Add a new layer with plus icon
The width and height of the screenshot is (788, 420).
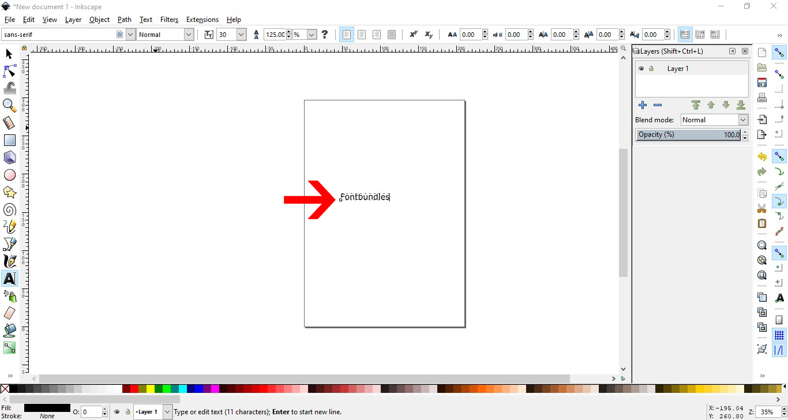click(642, 105)
